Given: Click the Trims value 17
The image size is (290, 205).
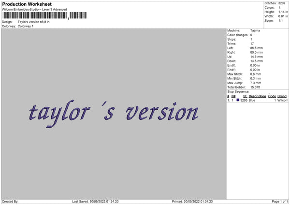Looking at the screenshot, I should click(x=252, y=44).
